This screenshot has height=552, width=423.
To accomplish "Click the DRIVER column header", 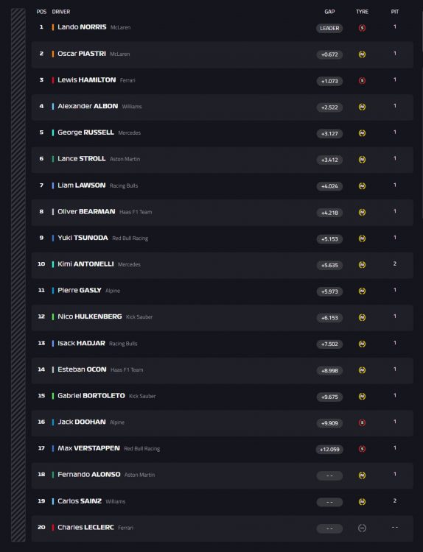I will [x=61, y=12].
